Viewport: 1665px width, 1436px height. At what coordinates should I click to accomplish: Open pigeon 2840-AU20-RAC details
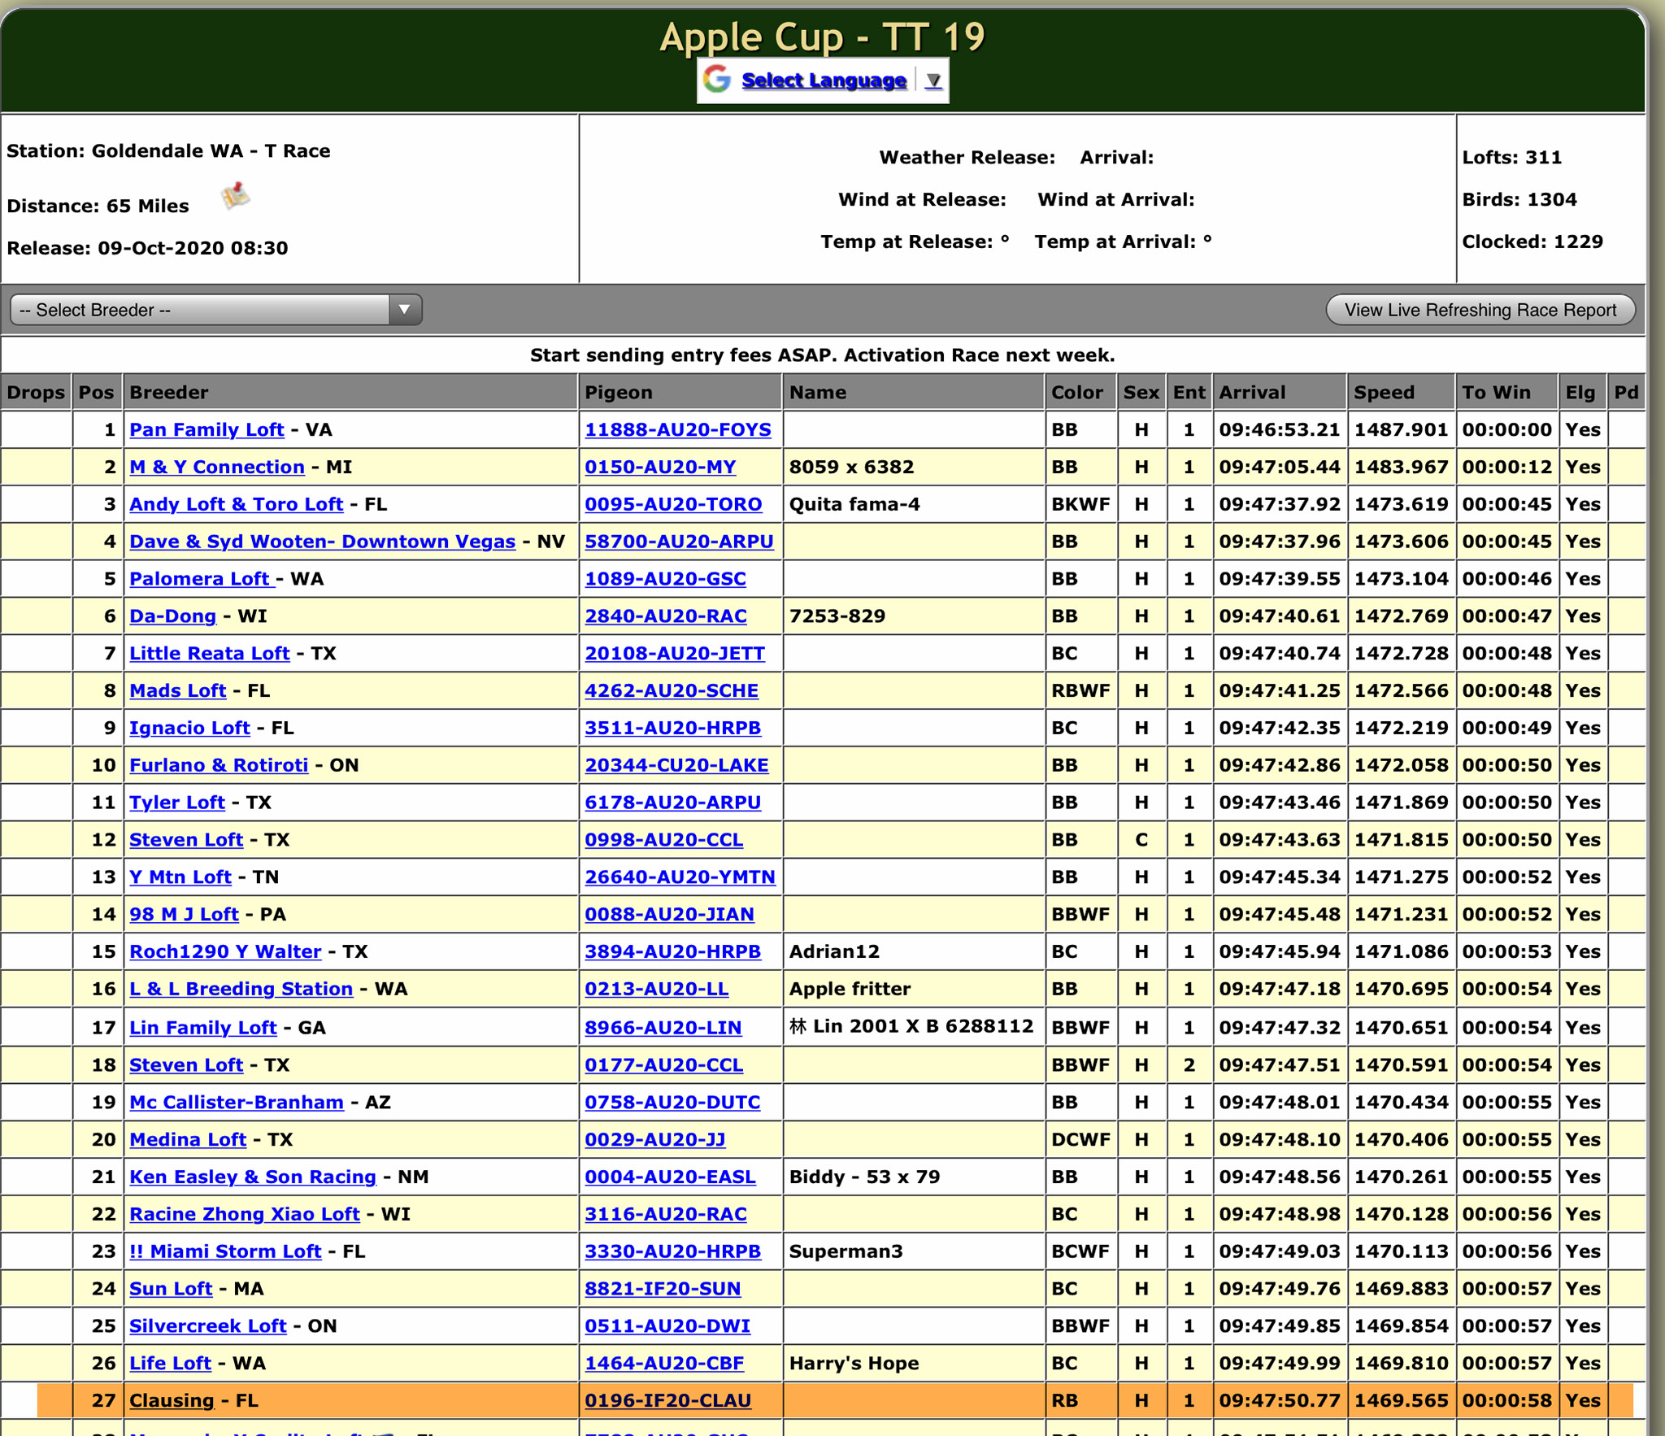tap(666, 617)
